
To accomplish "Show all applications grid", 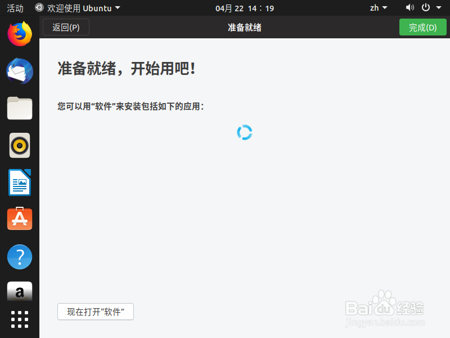I will pyautogui.click(x=20, y=319).
